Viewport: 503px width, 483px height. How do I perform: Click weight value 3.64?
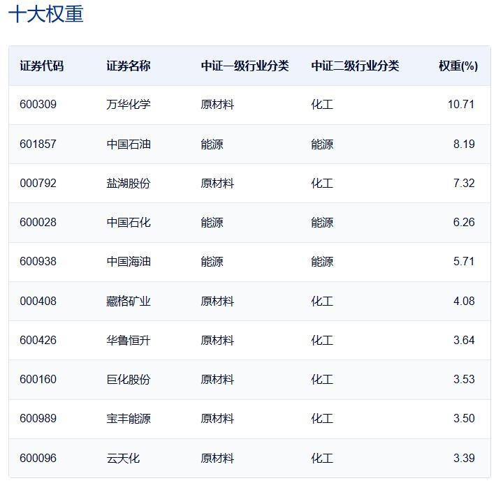464,340
